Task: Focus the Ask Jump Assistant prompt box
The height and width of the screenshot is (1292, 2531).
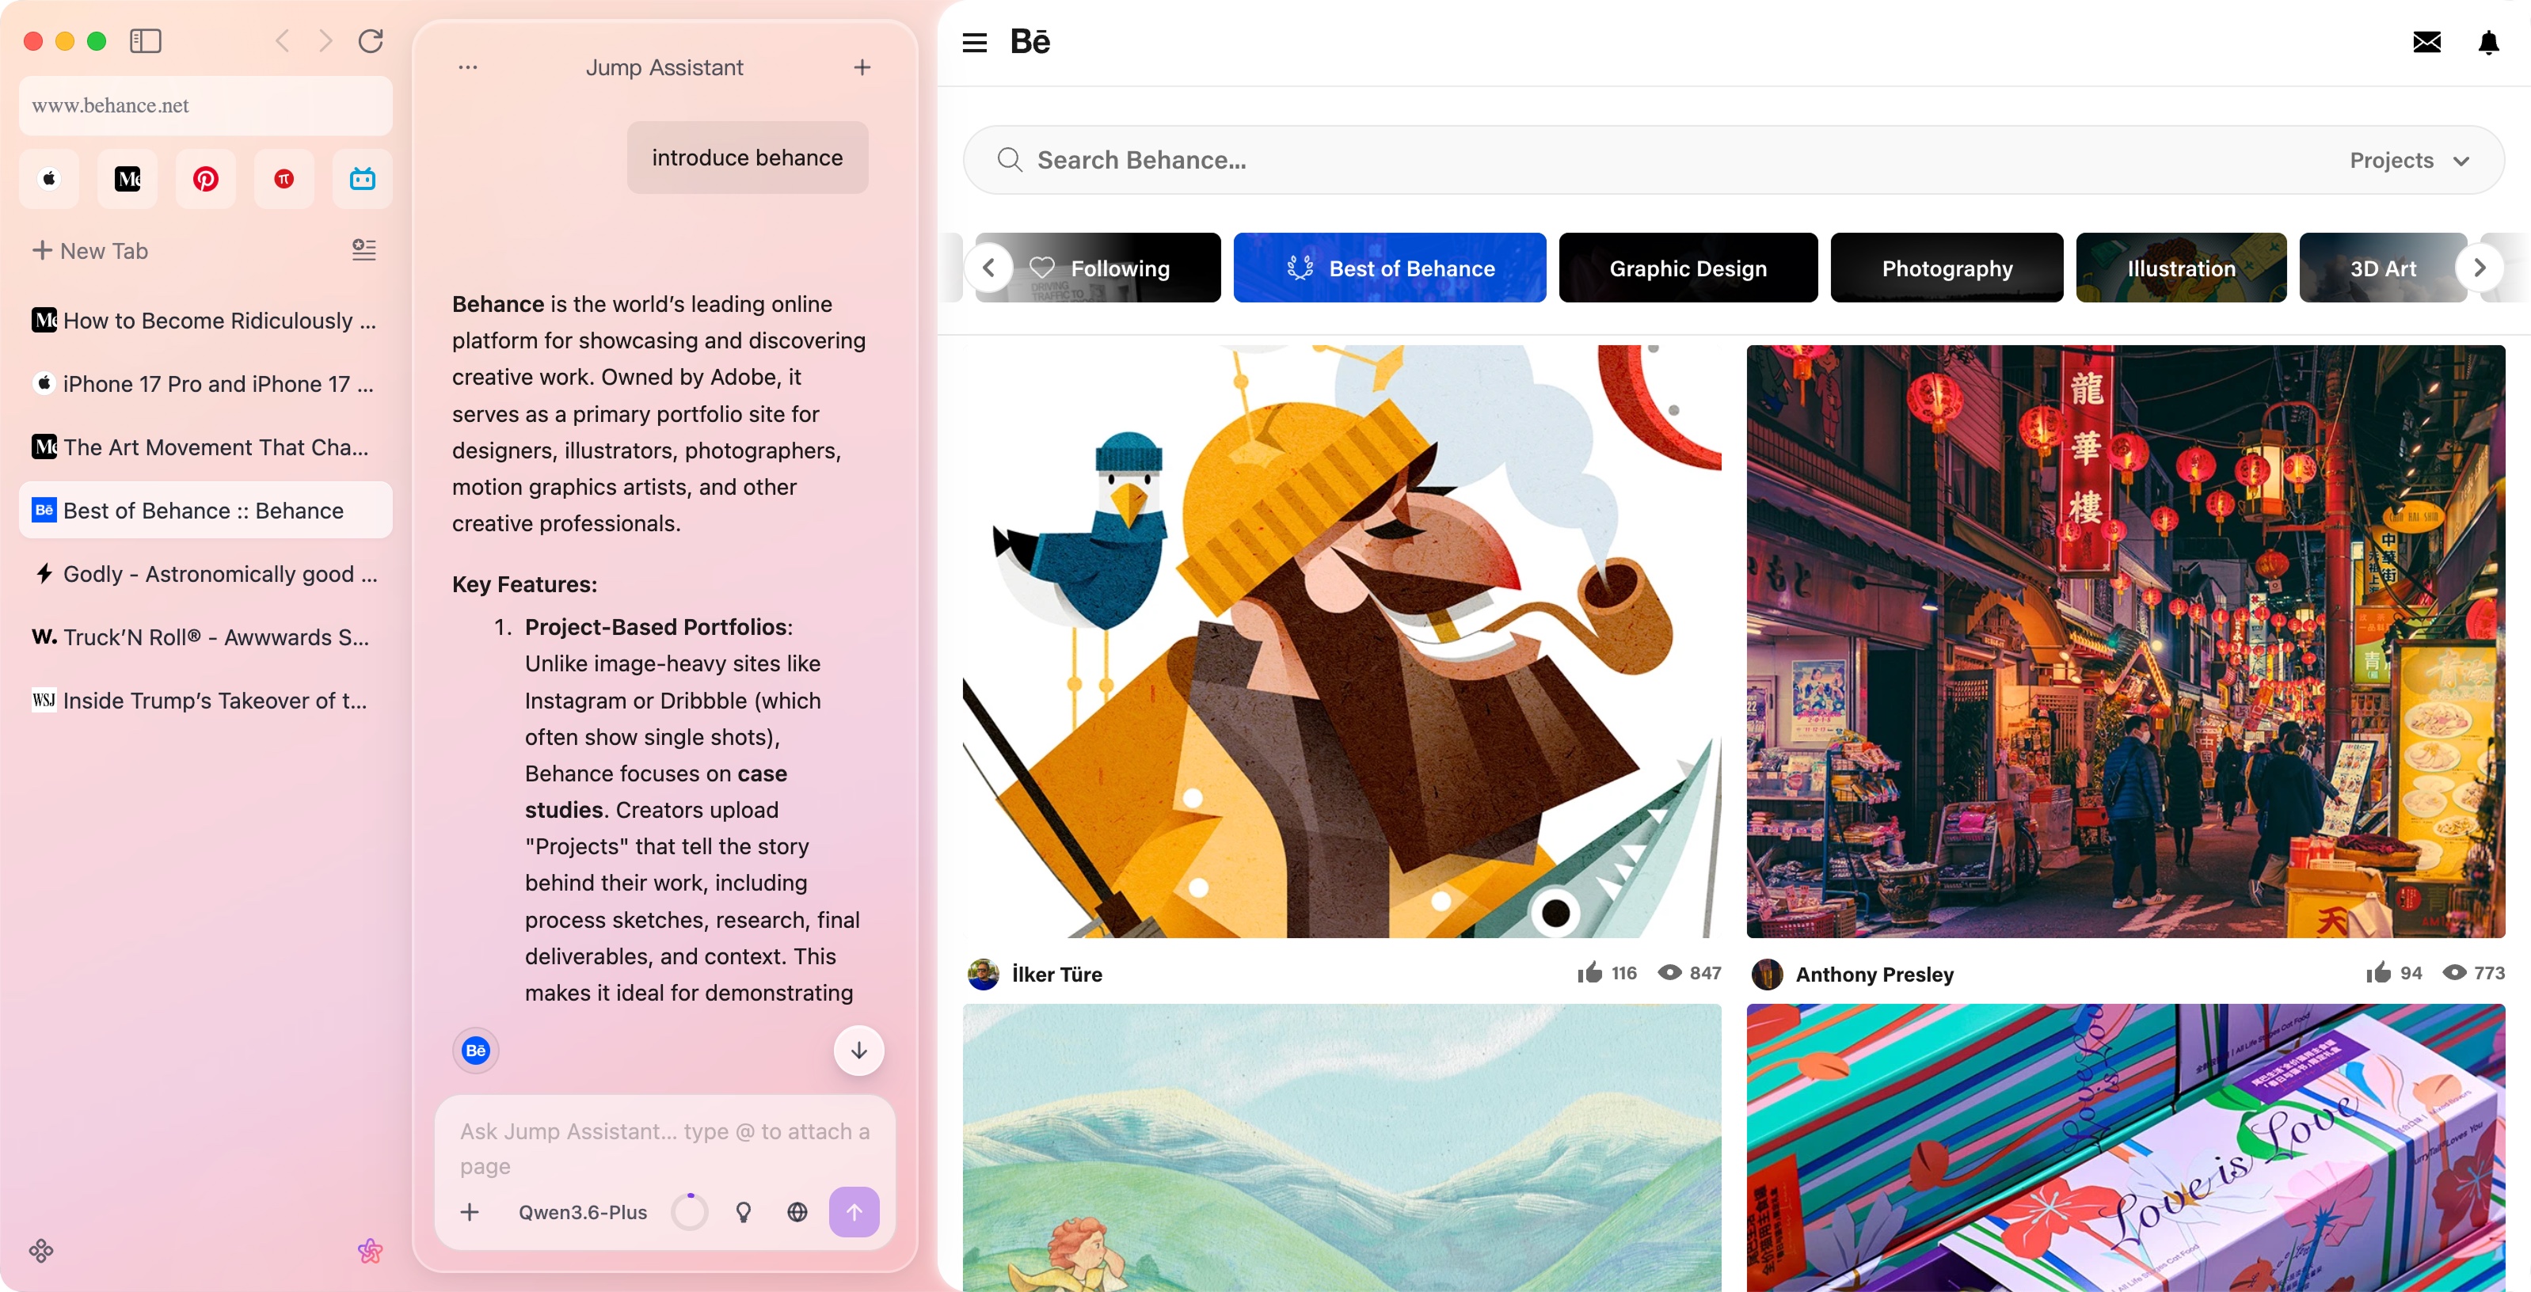Action: (x=665, y=1148)
